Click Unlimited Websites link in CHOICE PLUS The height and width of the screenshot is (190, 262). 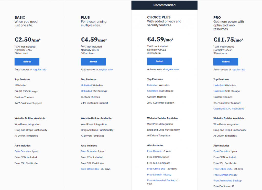[x=152, y=85]
